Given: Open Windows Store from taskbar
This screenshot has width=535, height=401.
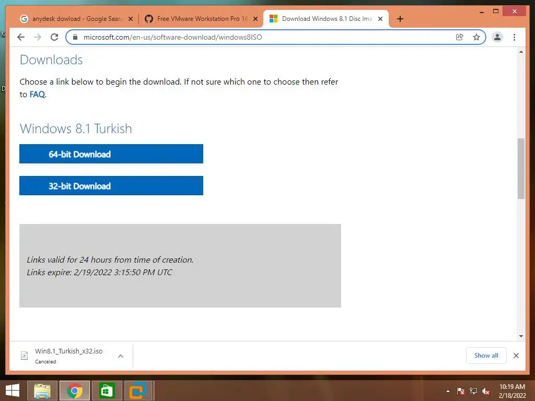Looking at the screenshot, I should (107, 391).
